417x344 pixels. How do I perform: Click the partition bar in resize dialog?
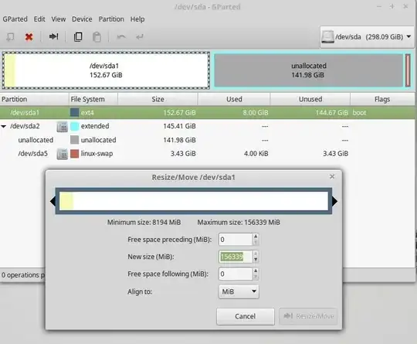tap(194, 201)
